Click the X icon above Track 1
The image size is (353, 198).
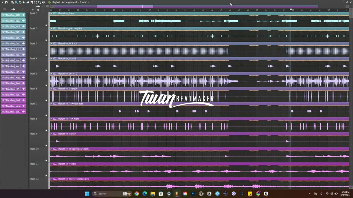point(38,10)
